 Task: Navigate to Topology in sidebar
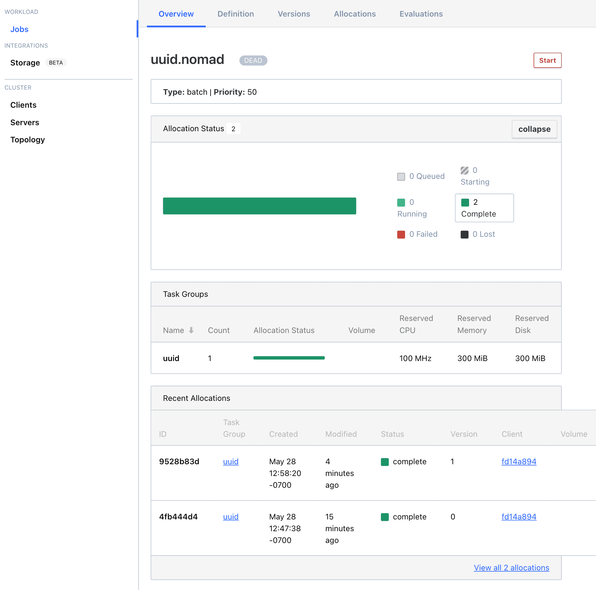click(27, 140)
